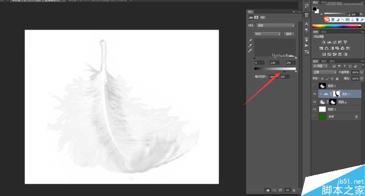This screenshot has width=365, height=196.
Task: Open the layer blend mode dropdown
Action: (x=324, y=72)
